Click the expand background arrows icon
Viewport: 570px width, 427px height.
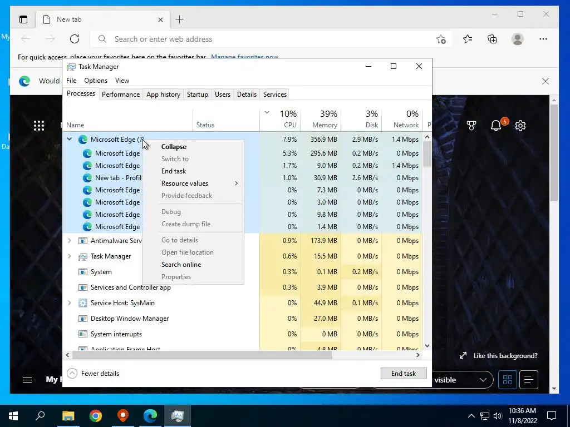coord(463,355)
